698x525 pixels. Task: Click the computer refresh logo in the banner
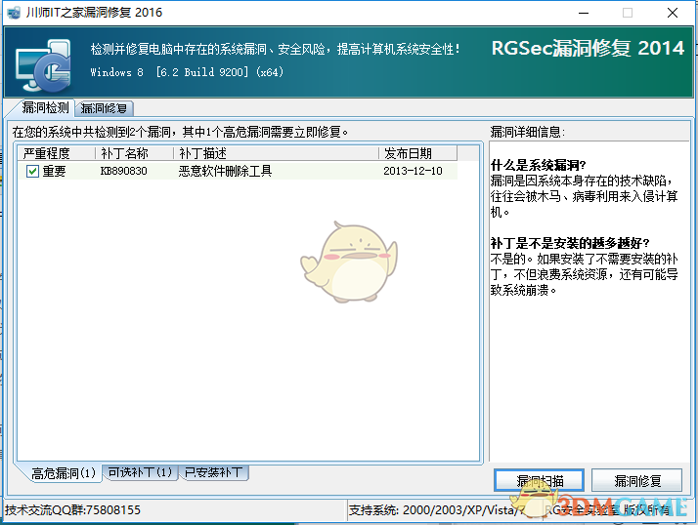[43, 65]
